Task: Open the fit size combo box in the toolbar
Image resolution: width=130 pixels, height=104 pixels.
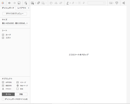Action: 96,3
